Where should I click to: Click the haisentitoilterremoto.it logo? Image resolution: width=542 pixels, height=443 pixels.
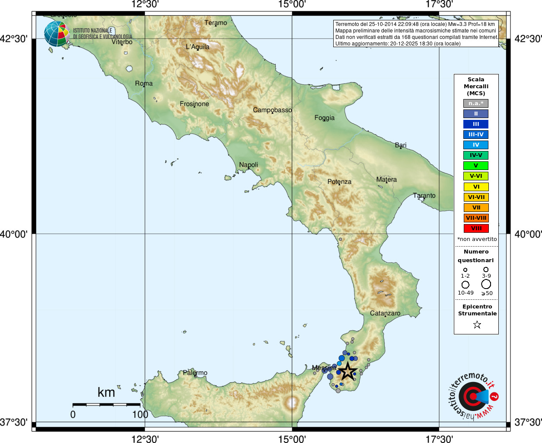tap(472, 396)
